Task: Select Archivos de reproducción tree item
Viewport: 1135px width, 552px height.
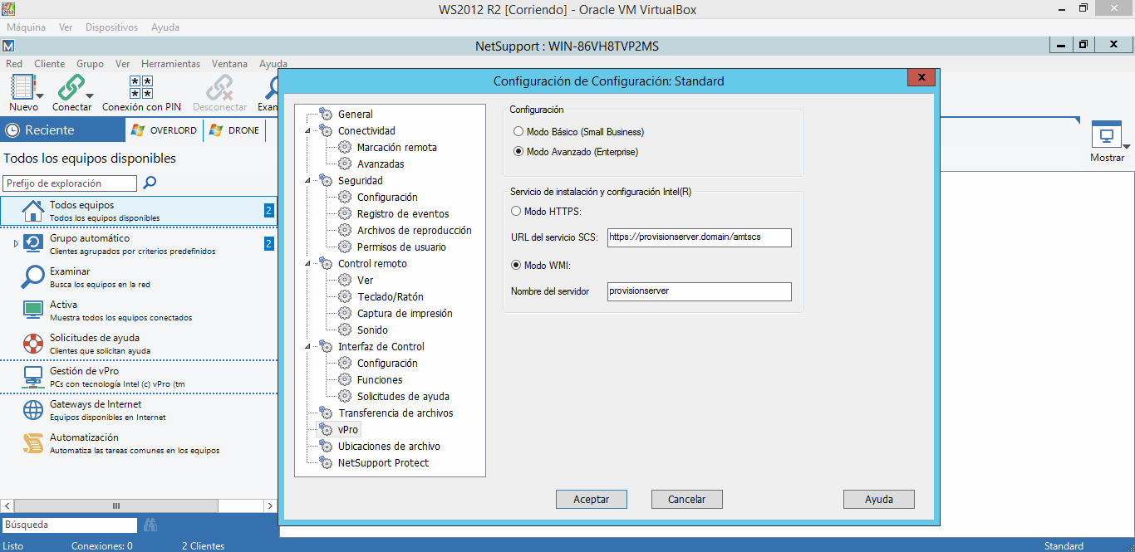Action: coord(415,231)
